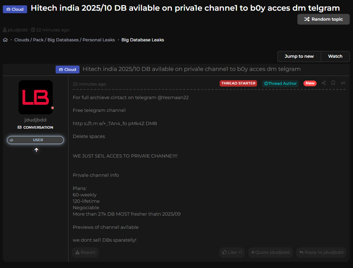Toggle Watch on this thread

[x=335, y=56]
